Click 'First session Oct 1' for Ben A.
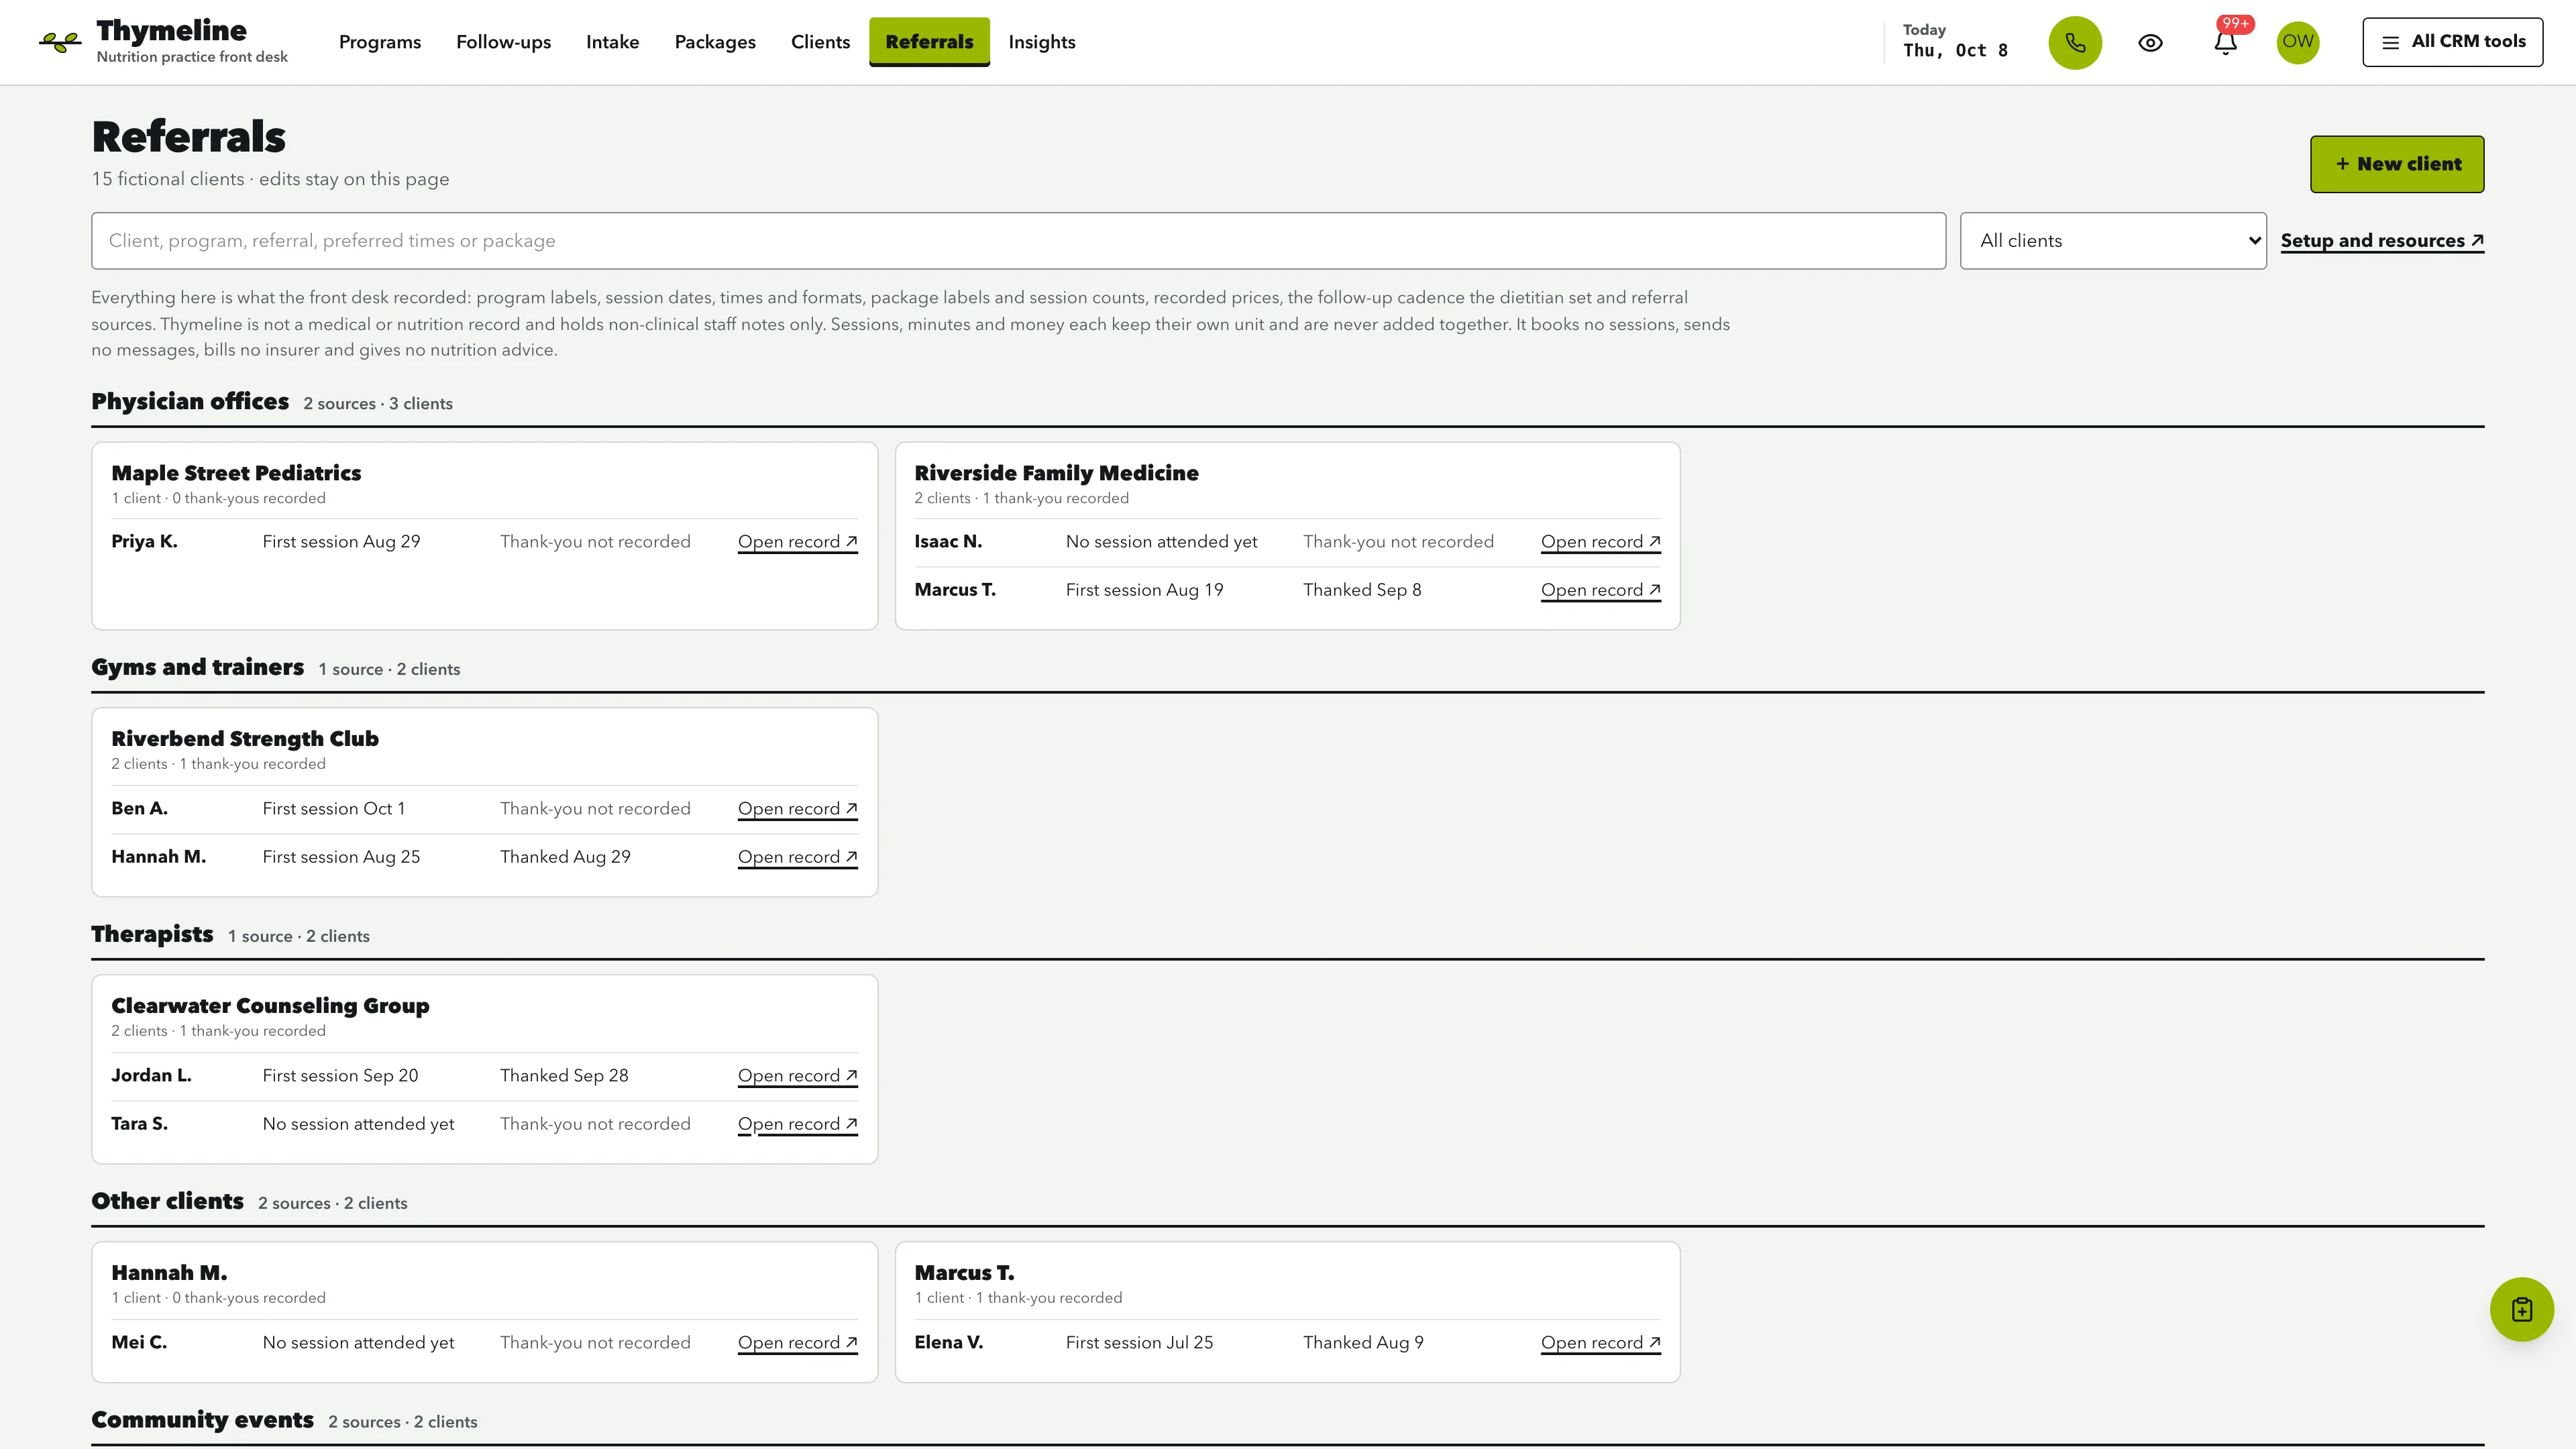2576x1449 pixels. click(334, 809)
